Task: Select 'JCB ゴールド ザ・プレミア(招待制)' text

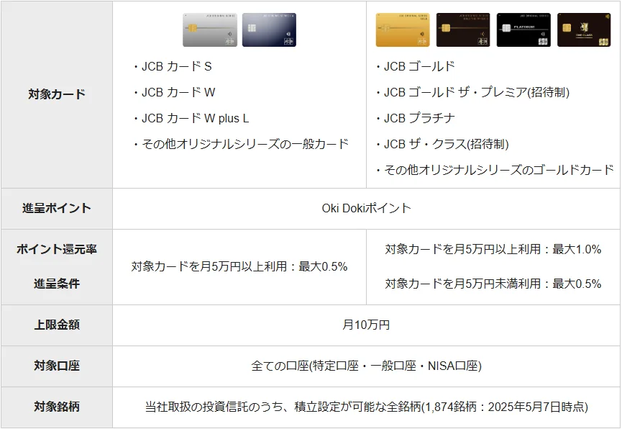Action: tap(477, 92)
